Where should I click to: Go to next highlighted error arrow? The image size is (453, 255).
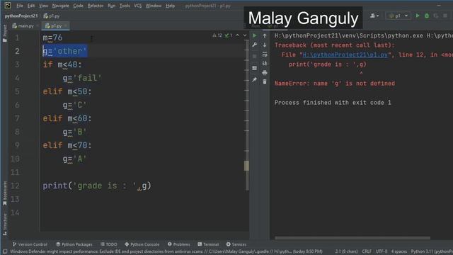245,35
